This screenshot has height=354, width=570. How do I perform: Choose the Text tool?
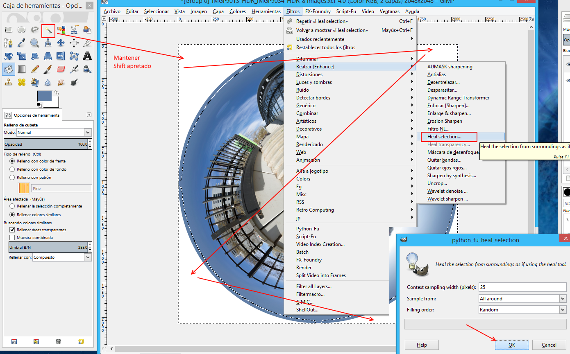coord(87,56)
